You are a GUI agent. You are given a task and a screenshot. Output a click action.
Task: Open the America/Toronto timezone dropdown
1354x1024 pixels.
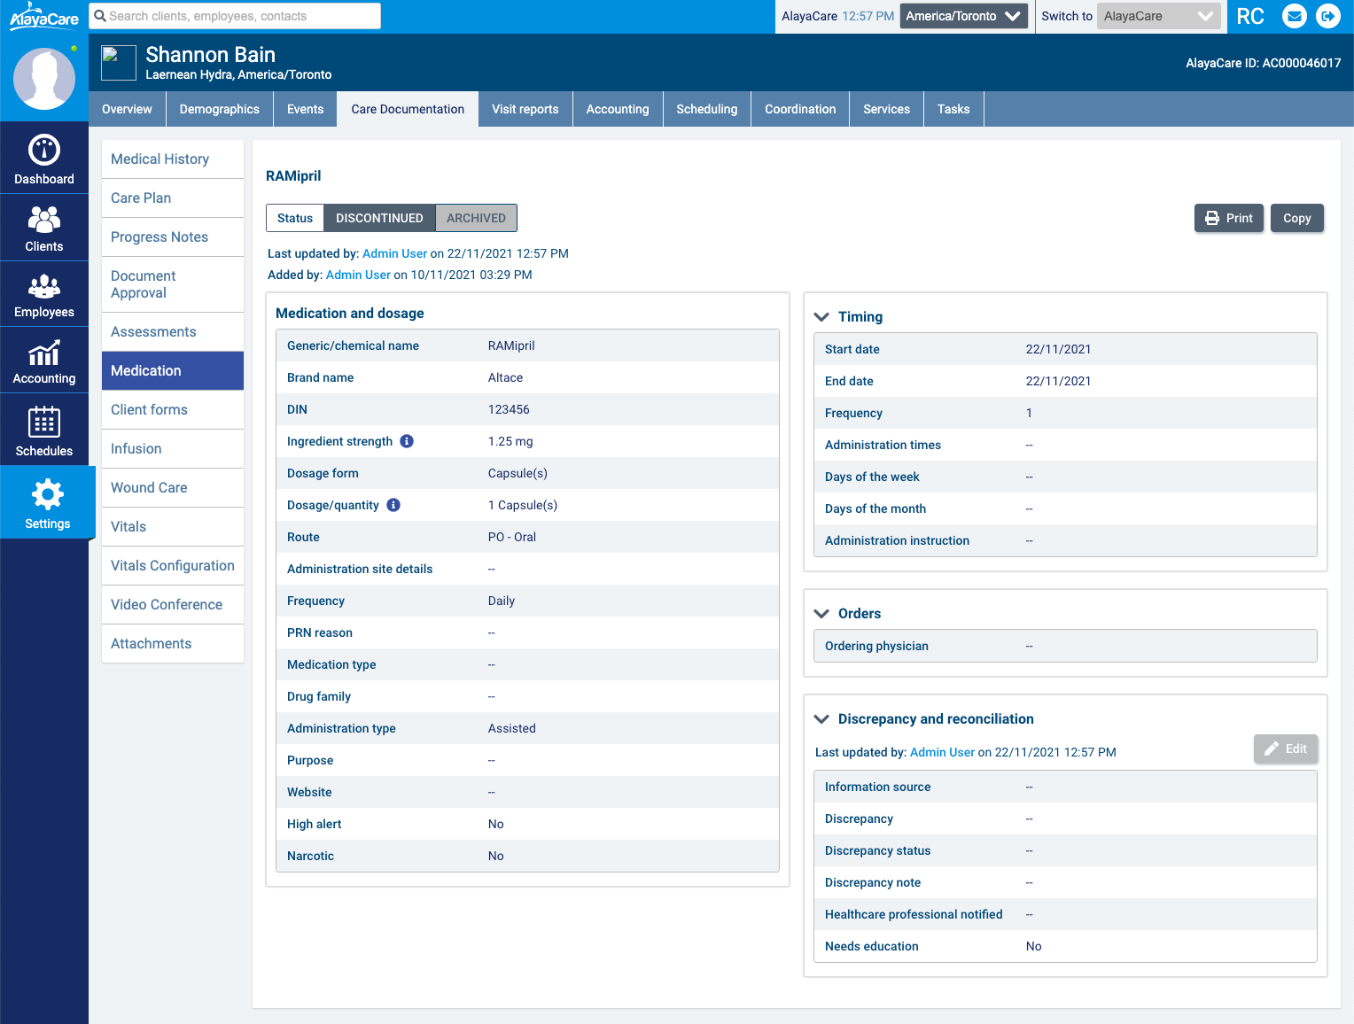pyautogui.click(x=963, y=16)
